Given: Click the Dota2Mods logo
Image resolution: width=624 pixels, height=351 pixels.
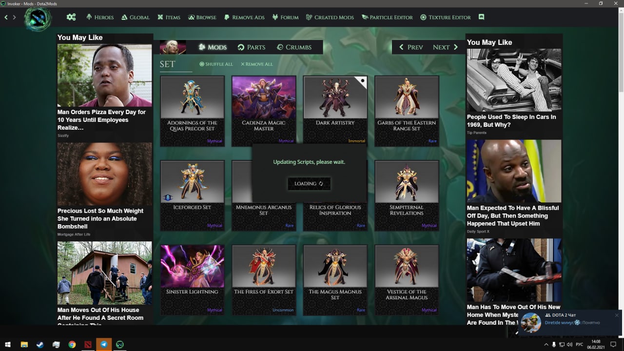Looking at the screenshot, I should click(x=38, y=18).
